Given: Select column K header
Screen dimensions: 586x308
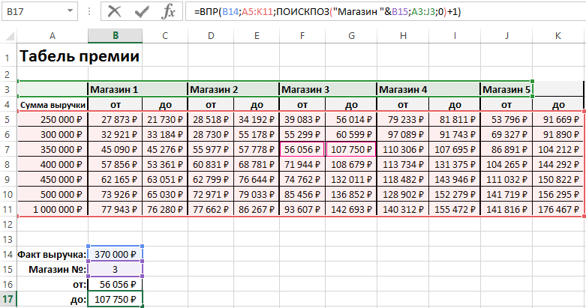Looking at the screenshot, I should click(x=557, y=36).
